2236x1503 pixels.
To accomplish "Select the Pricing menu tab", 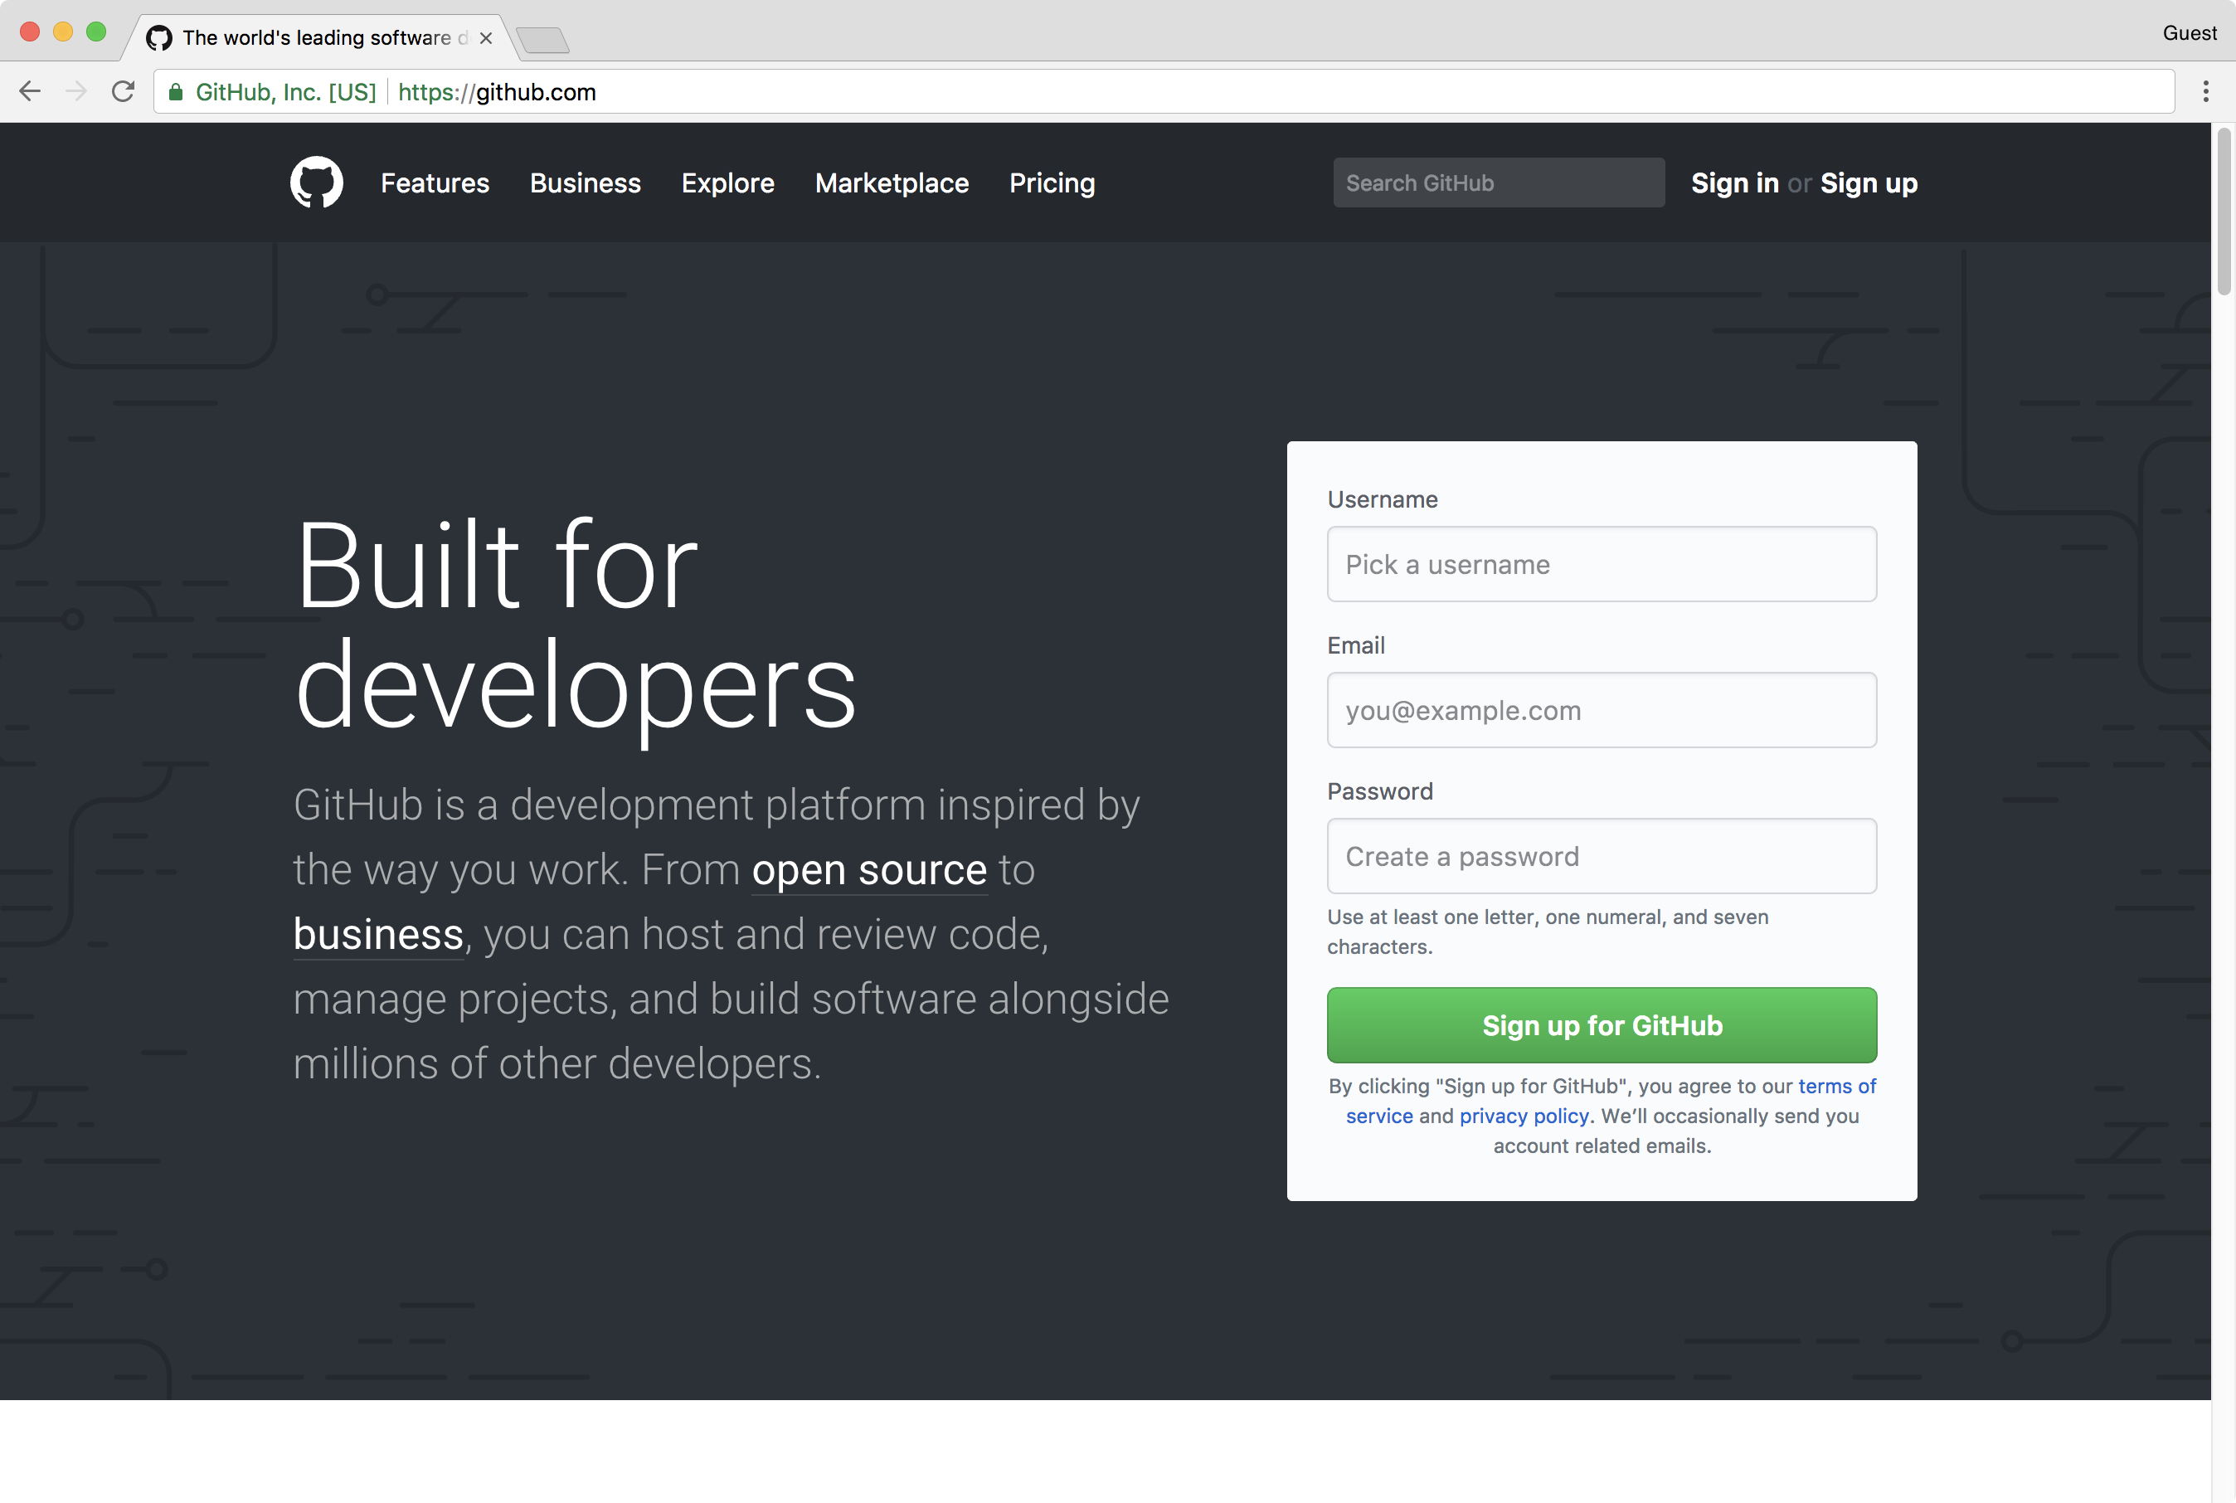I will [1052, 182].
